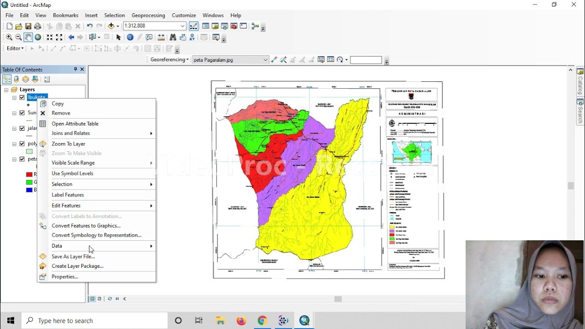Click the Select Elements arrow tool
The height and width of the screenshot is (329, 585).
118,37
